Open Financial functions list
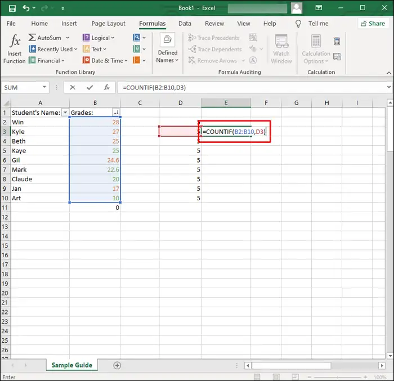Screen dimensions: 394x381 [47, 61]
